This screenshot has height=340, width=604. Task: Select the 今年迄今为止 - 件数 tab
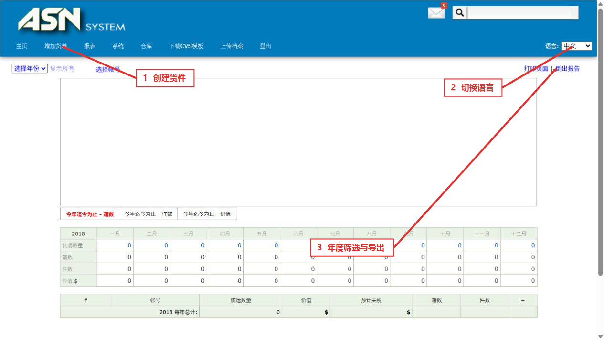pos(148,214)
